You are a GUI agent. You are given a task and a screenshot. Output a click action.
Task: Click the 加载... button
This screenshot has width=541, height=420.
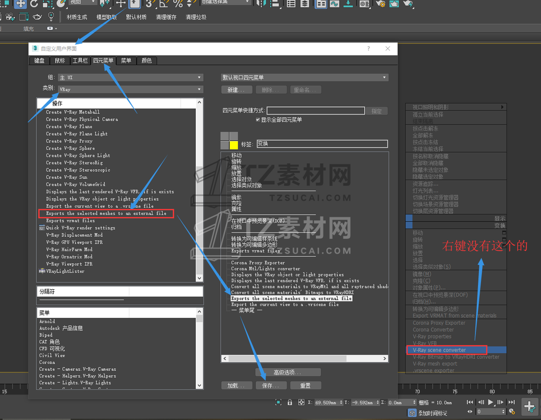(237, 385)
